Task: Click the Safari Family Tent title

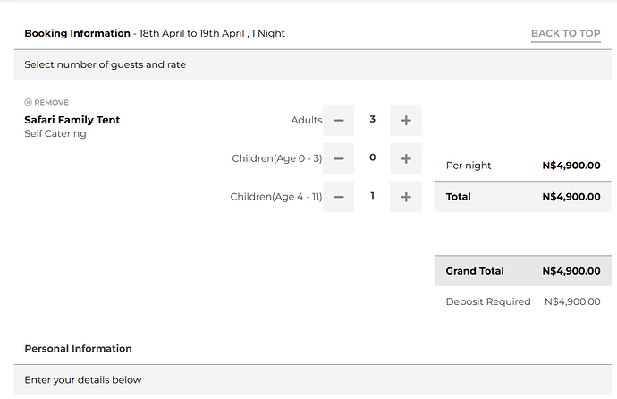Action: pos(72,120)
